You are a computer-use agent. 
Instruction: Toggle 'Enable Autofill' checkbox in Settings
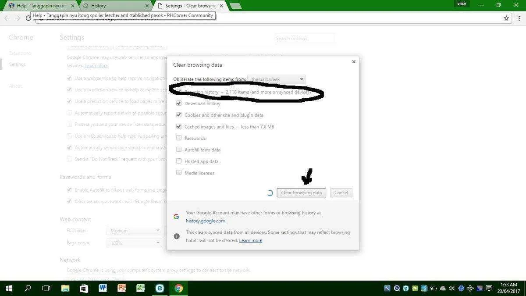point(69,190)
